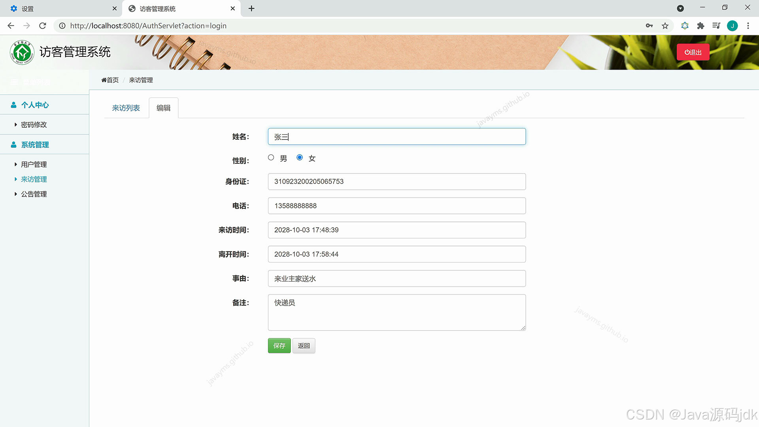The image size is (759, 427).
Task: Log out using the red 退出 button
Action: pos(693,52)
